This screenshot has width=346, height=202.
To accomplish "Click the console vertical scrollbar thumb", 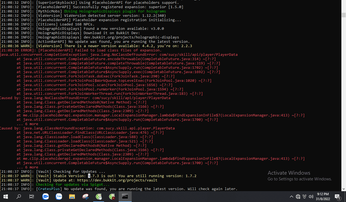I will pos(344,15).
